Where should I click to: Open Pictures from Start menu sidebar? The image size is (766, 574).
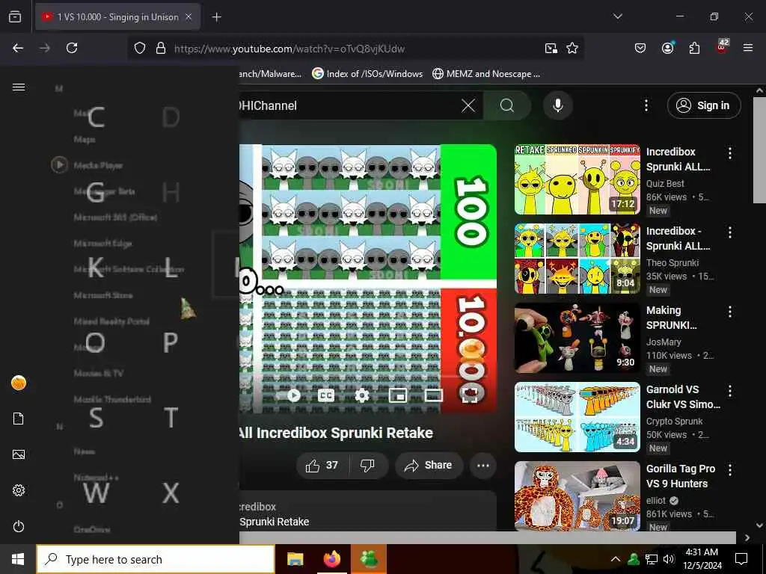tap(19, 454)
